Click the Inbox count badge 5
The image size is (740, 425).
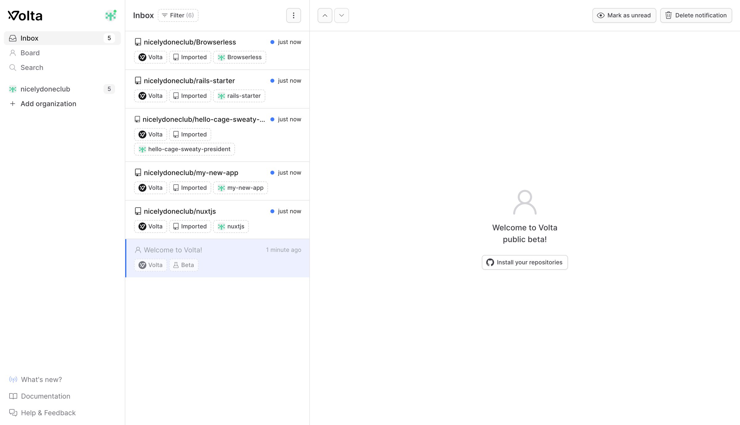(109, 38)
